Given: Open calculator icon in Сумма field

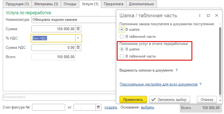Looking at the screenshot, I should tap(78, 29).
